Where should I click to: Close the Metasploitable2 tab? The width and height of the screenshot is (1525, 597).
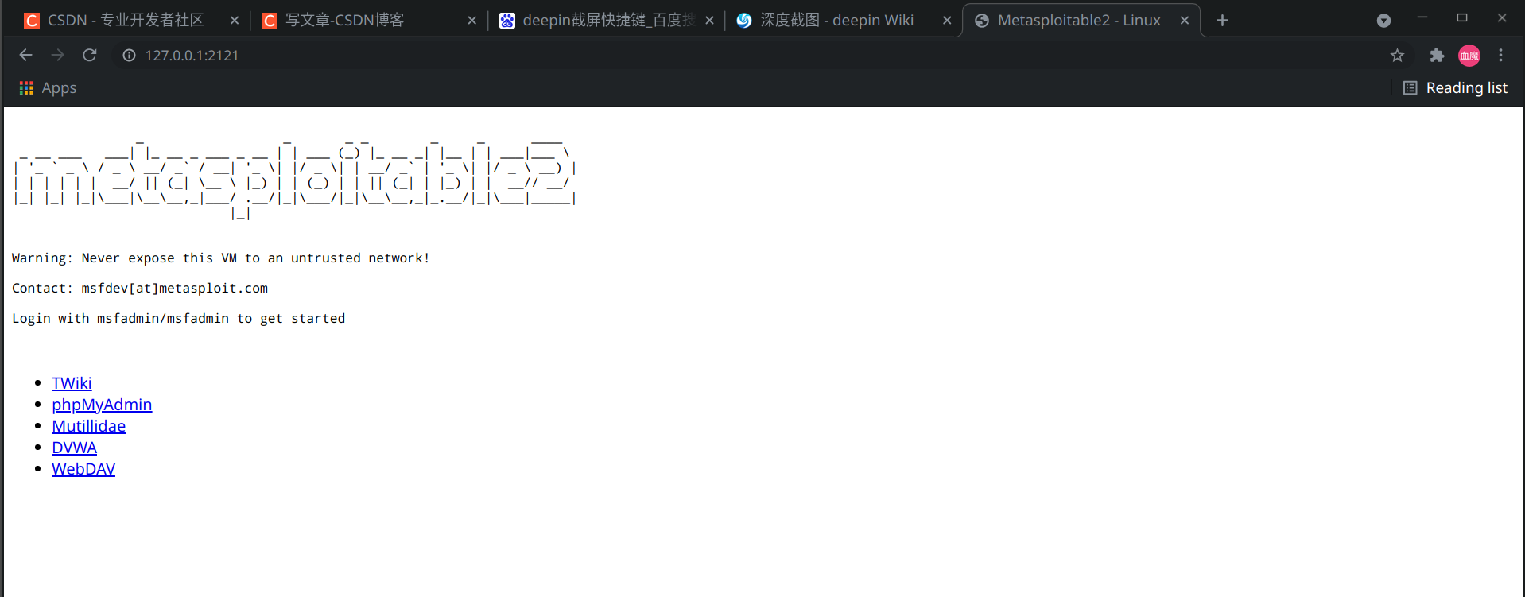tap(1185, 21)
